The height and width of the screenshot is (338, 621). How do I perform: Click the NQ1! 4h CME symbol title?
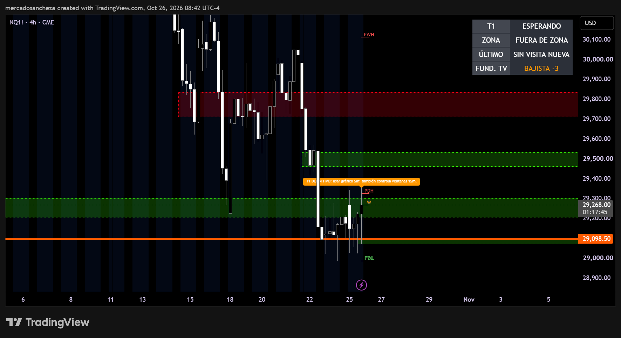tap(32, 22)
